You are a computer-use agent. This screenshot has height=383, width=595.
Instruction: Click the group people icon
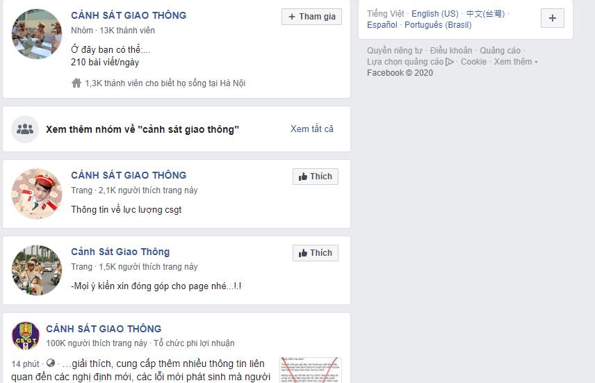pyautogui.click(x=25, y=129)
